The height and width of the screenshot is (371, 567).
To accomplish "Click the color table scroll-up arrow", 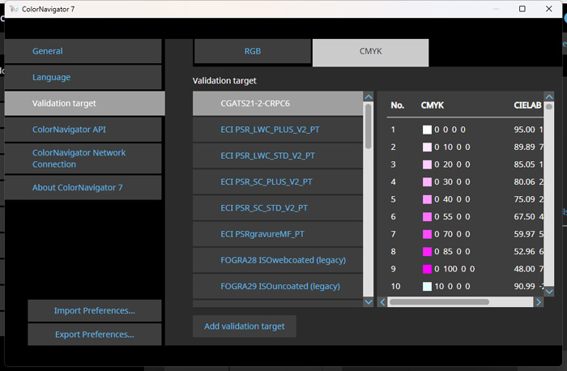I will click(x=549, y=96).
